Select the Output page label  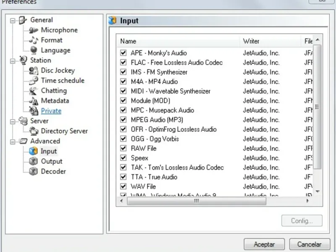point(52,161)
